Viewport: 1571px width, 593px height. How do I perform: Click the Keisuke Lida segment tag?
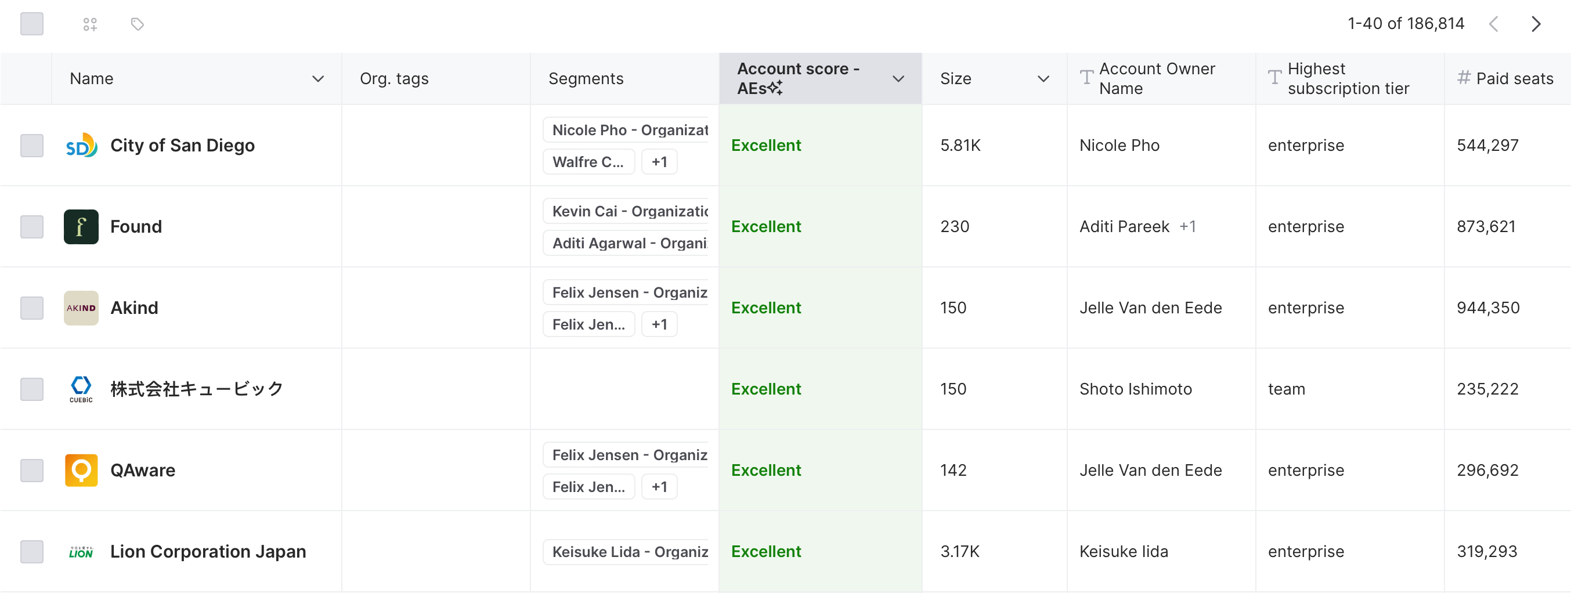(628, 552)
